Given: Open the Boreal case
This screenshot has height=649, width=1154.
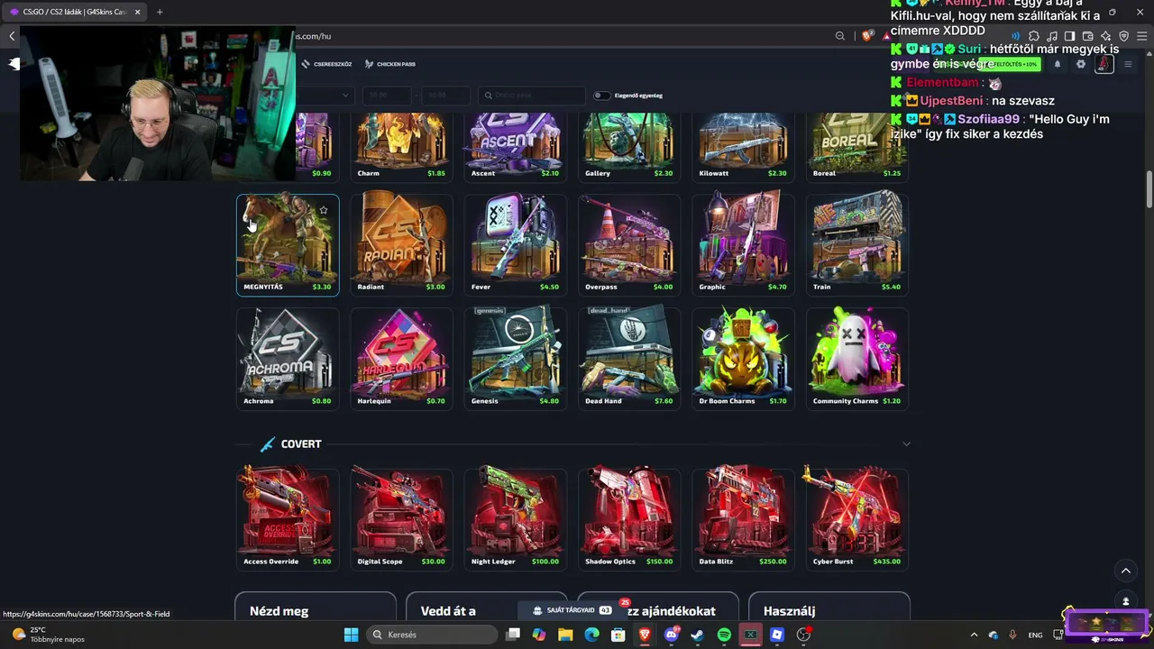Looking at the screenshot, I should click(857, 147).
